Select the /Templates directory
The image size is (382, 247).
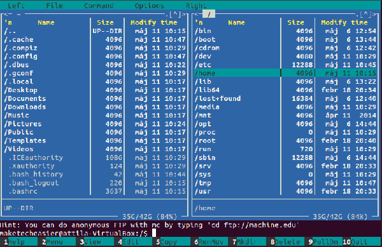coord(95,140)
